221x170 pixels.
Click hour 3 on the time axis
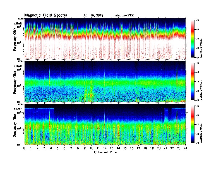[44, 148]
